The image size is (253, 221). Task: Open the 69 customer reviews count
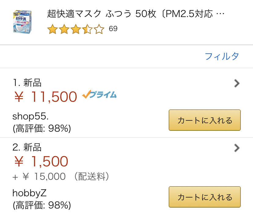click(x=113, y=29)
